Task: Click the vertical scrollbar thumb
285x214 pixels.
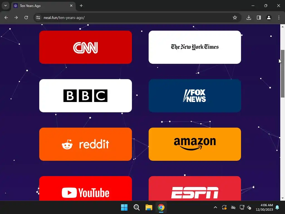Action: pos(282,74)
